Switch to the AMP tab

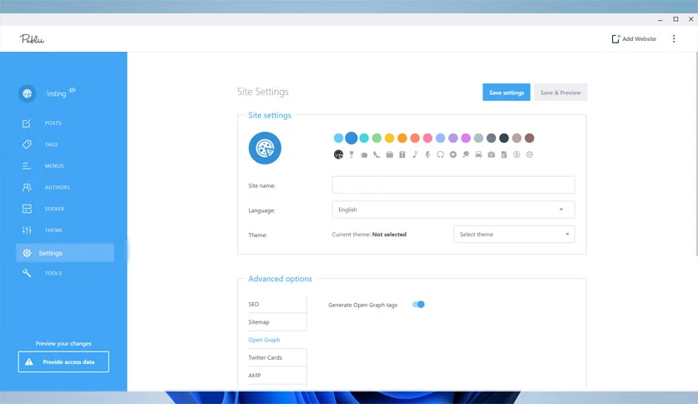(277, 376)
